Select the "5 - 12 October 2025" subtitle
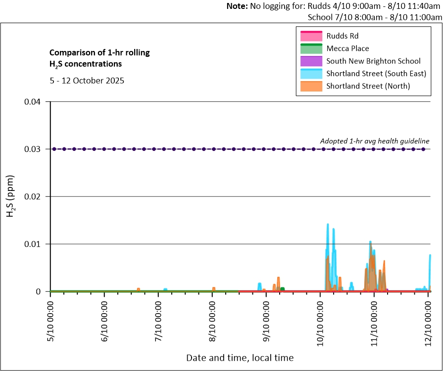443x371 pixels. tap(87, 80)
